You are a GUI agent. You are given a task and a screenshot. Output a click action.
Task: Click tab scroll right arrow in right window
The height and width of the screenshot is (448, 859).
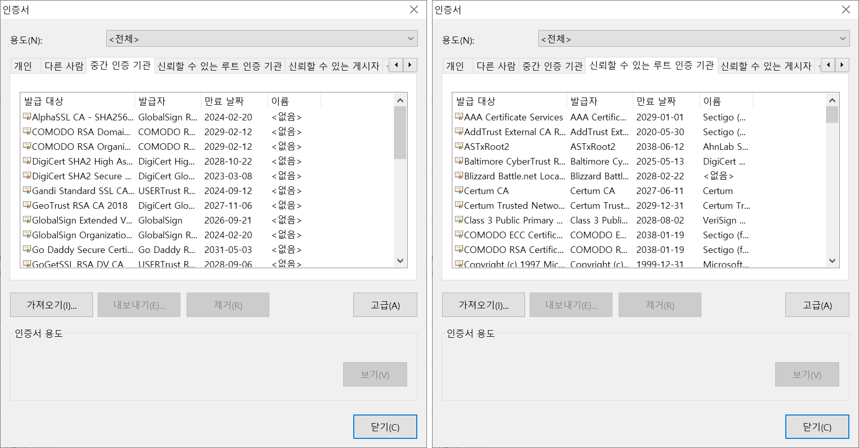click(x=842, y=65)
